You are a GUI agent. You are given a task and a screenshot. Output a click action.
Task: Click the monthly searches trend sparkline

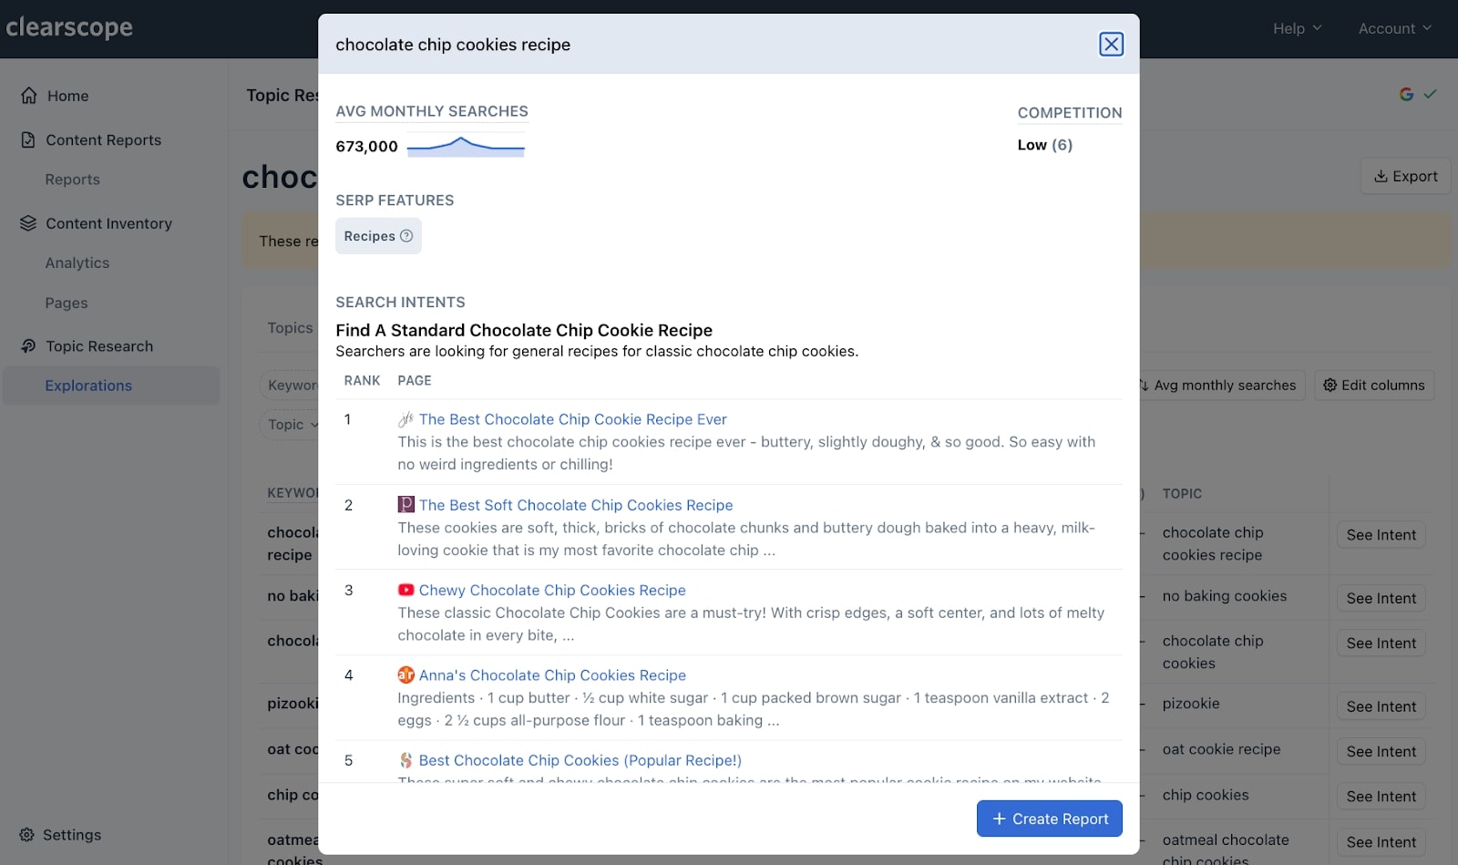(x=466, y=147)
